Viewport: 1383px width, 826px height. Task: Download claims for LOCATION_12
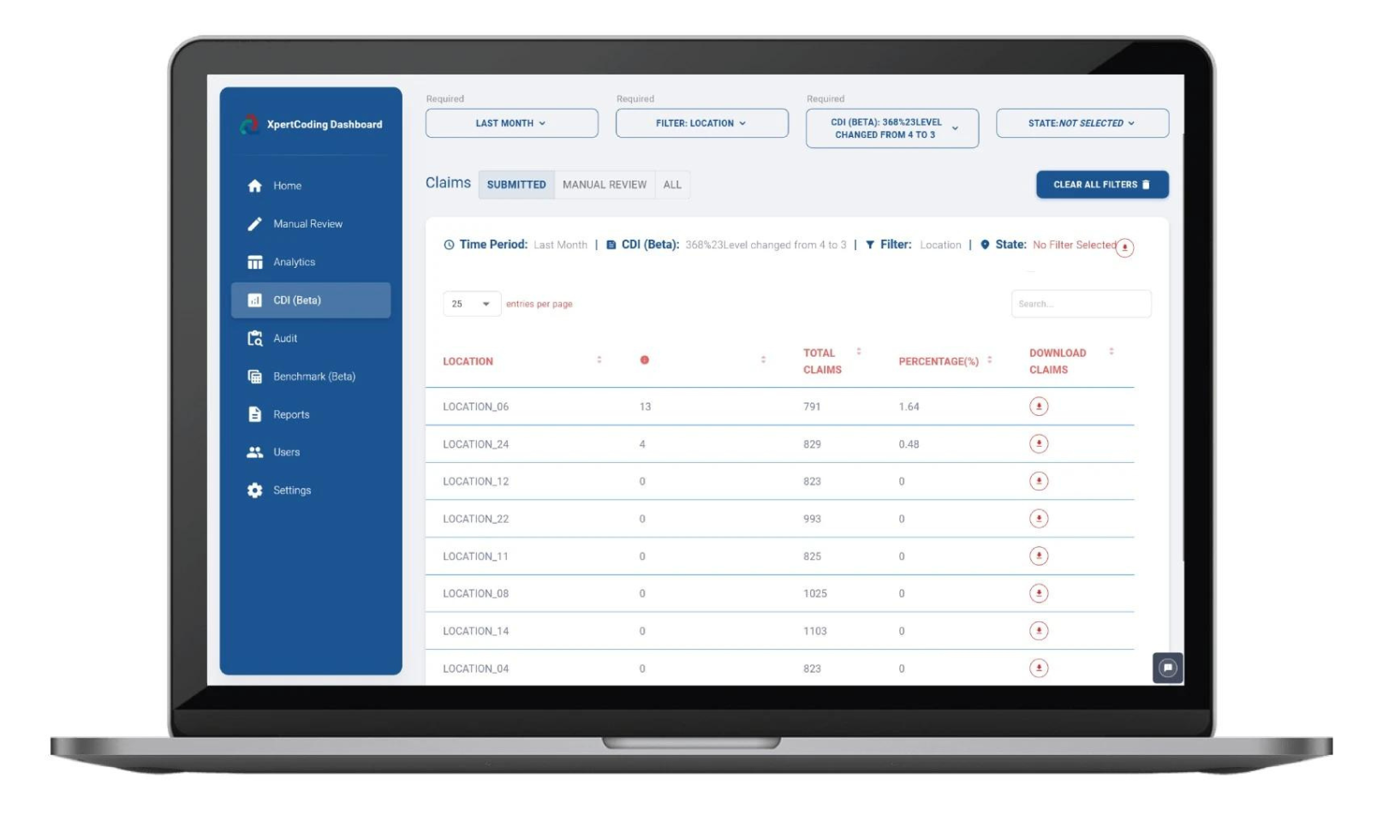click(x=1039, y=481)
